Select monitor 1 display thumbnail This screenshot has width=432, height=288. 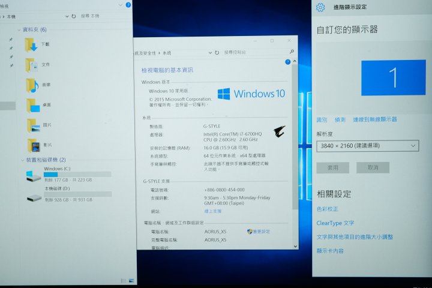394,78
